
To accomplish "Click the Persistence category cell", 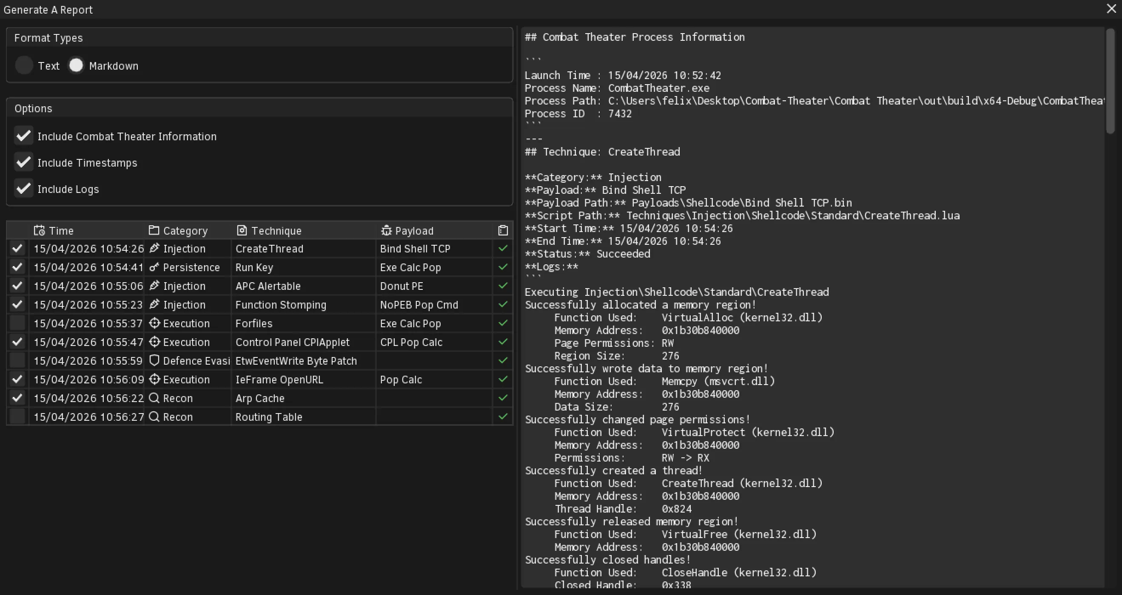I will 188,267.
